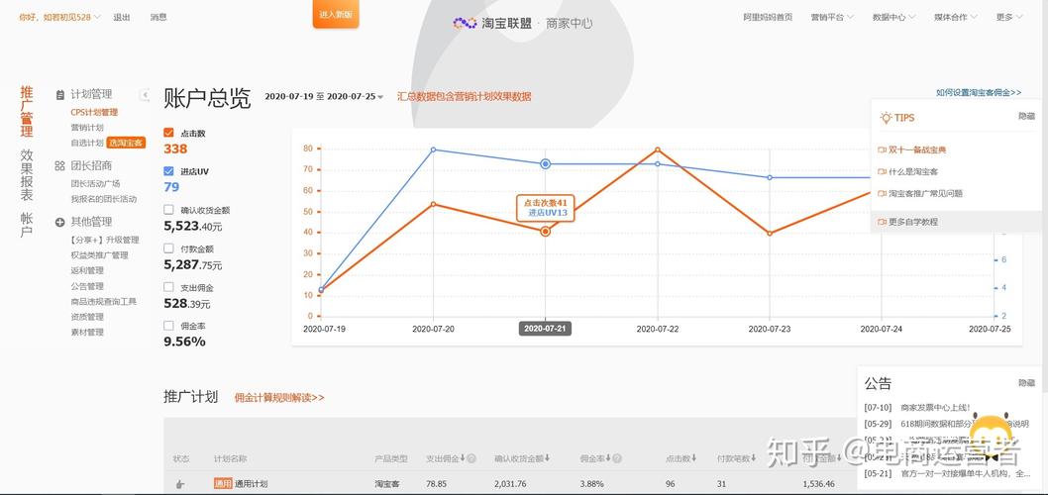Open 权益类推广管理 in sidebar
The width and height of the screenshot is (1048, 495).
point(100,255)
